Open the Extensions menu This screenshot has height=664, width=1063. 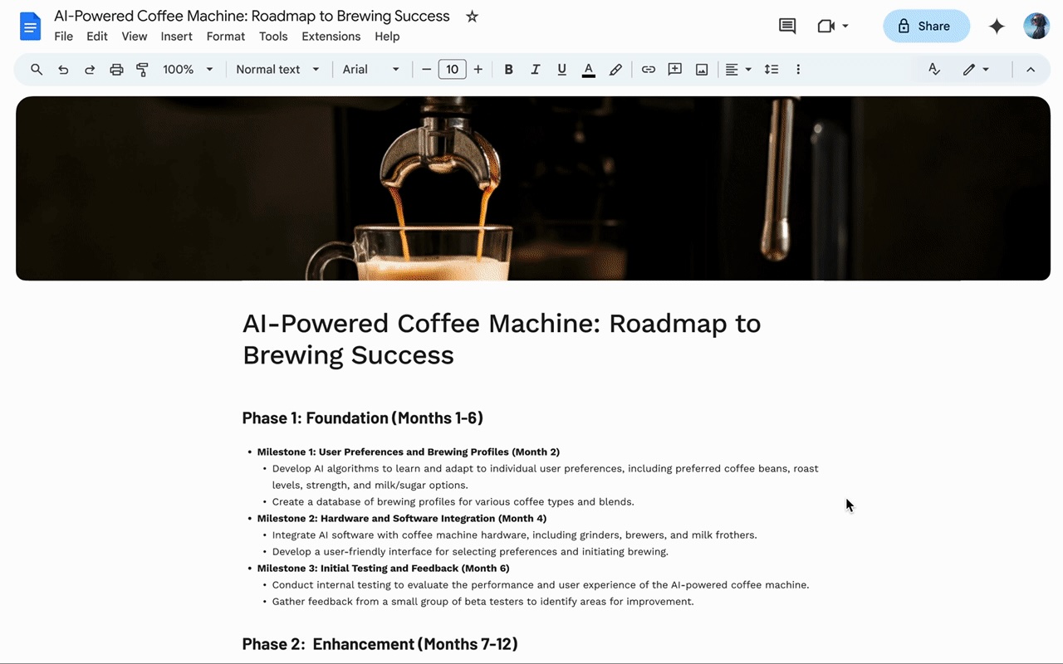point(331,37)
